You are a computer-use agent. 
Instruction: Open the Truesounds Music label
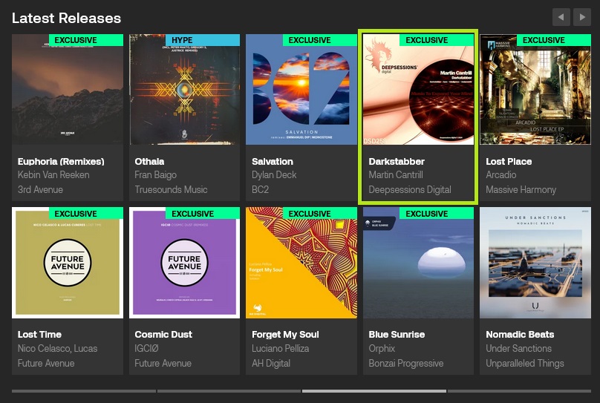(x=171, y=190)
